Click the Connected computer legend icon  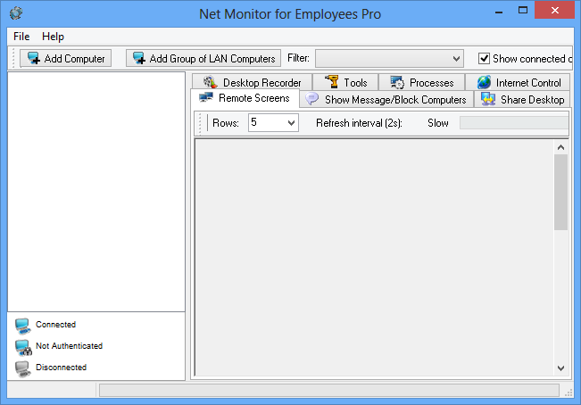(23, 326)
